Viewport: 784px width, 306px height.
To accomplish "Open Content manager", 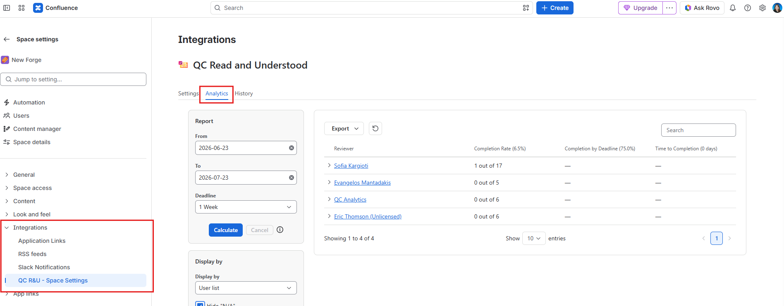I will (x=37, y=129).
